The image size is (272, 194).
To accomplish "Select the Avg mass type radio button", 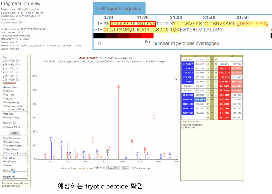I will click(14, 117).
